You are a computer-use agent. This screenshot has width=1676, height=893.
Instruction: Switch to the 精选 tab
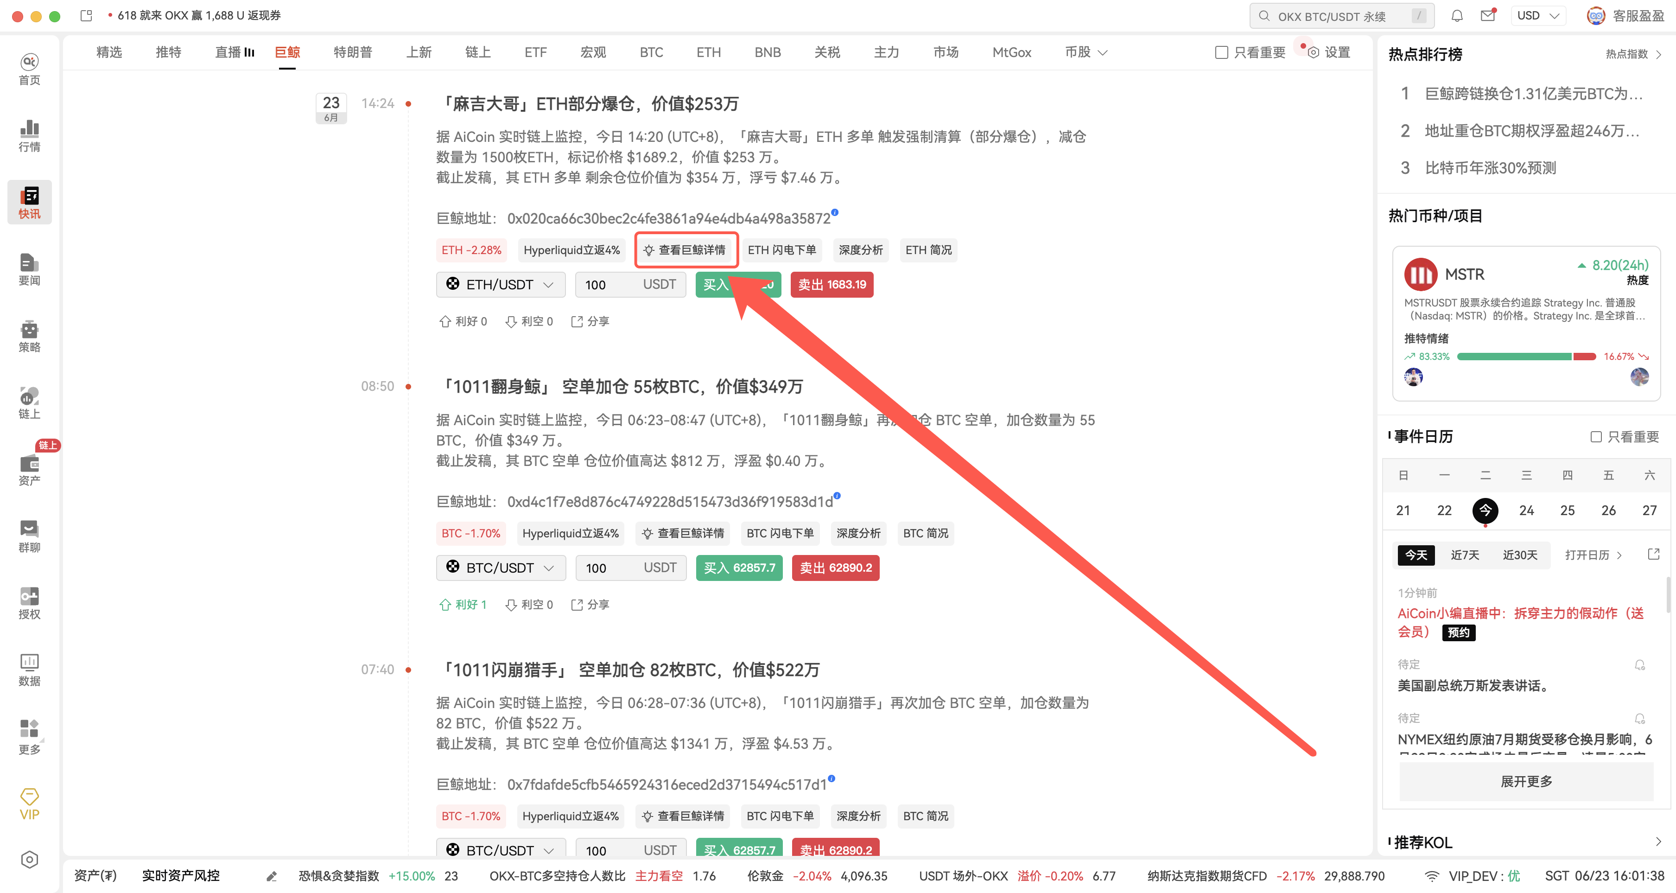tap(108, 52)
